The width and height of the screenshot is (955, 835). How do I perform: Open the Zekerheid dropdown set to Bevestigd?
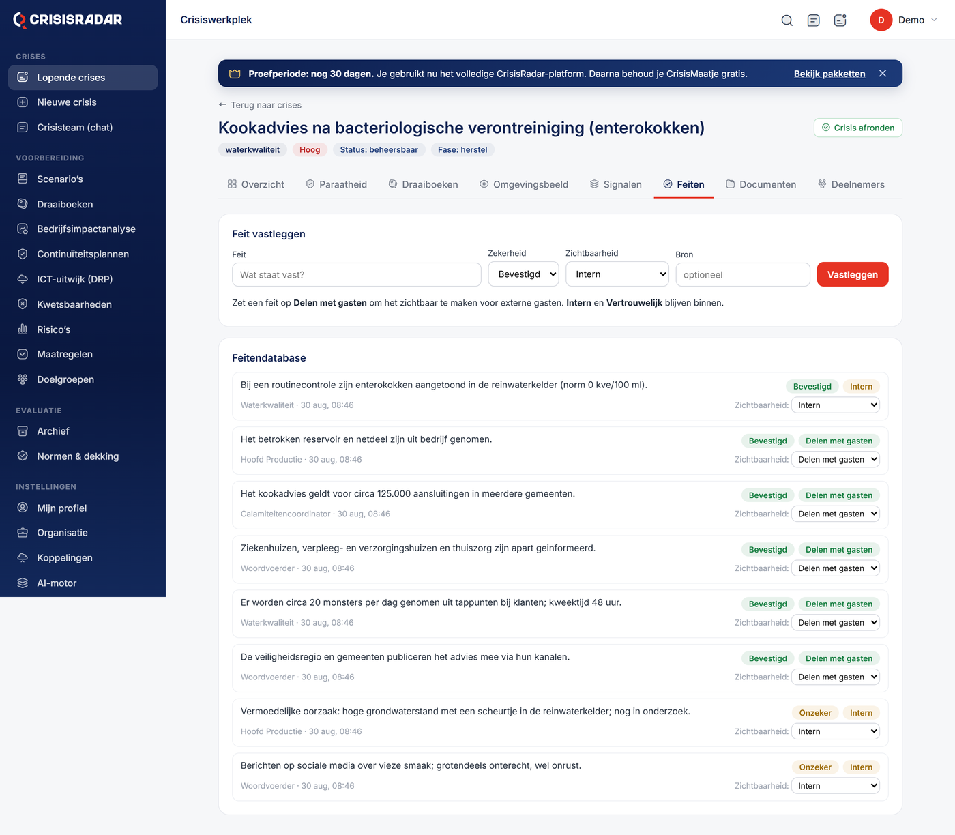point(523,274)
